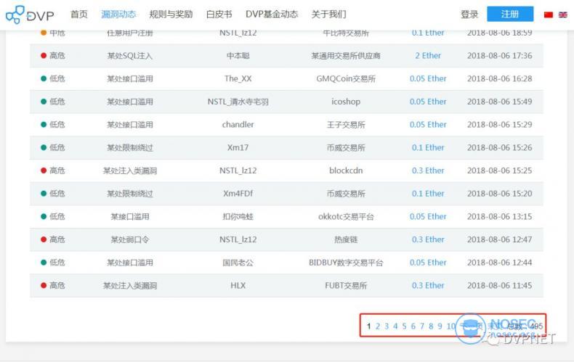Select the 热度链 vendor cell
The height and width of the screenshot is (362, 574).
346,239
